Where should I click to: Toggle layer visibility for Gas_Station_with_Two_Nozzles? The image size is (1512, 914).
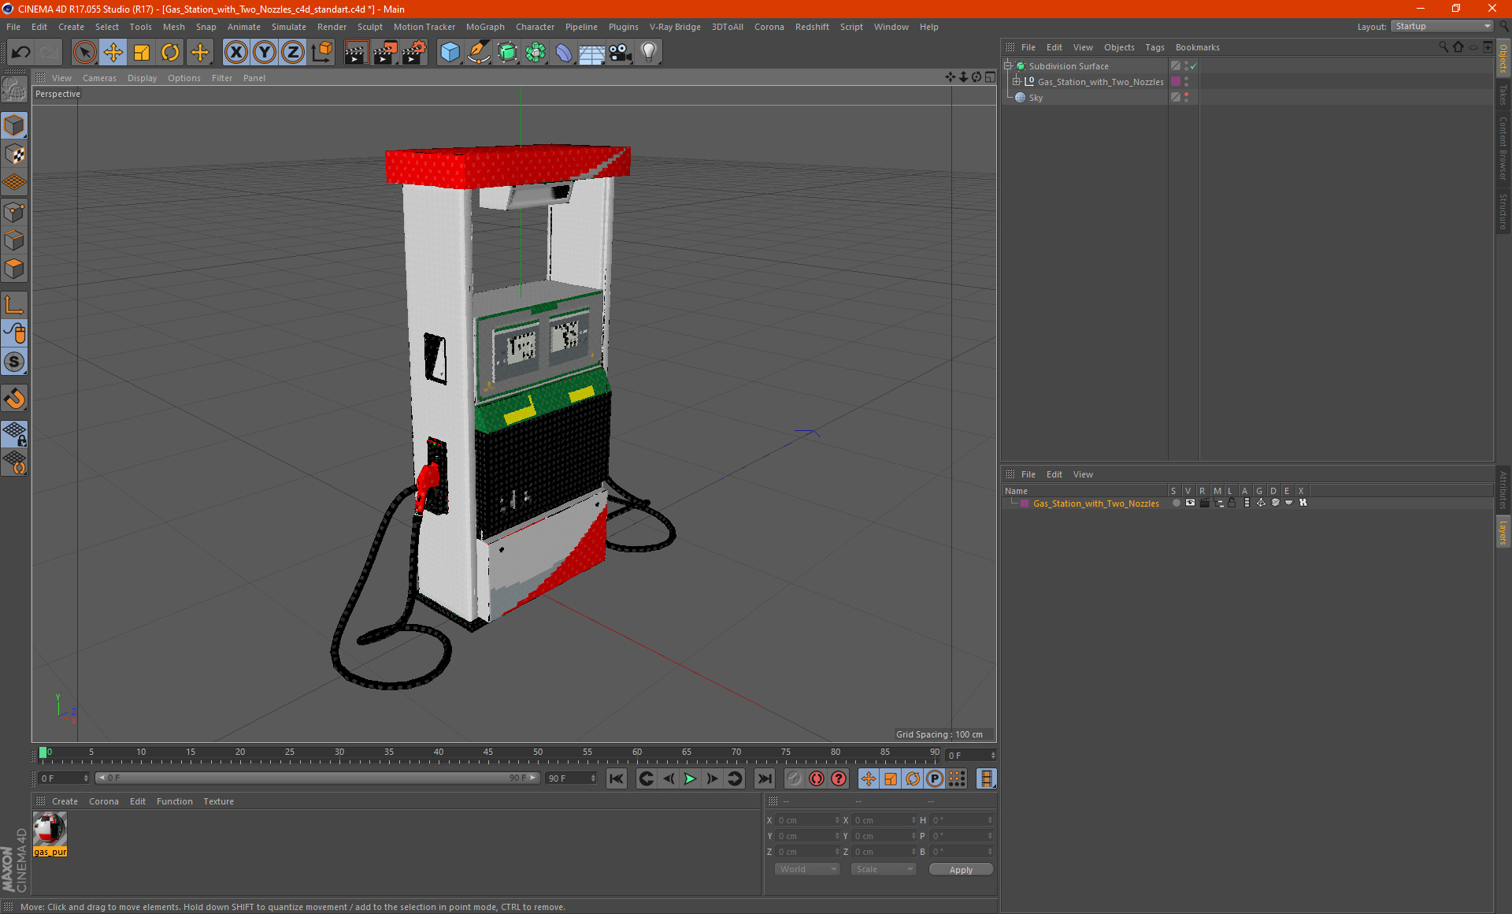1189,503
